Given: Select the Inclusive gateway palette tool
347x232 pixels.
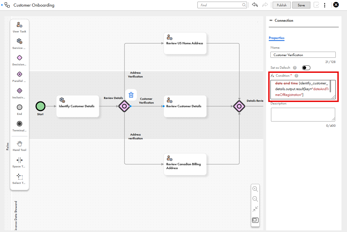Looking at the screenshot, I should [19, 93].
